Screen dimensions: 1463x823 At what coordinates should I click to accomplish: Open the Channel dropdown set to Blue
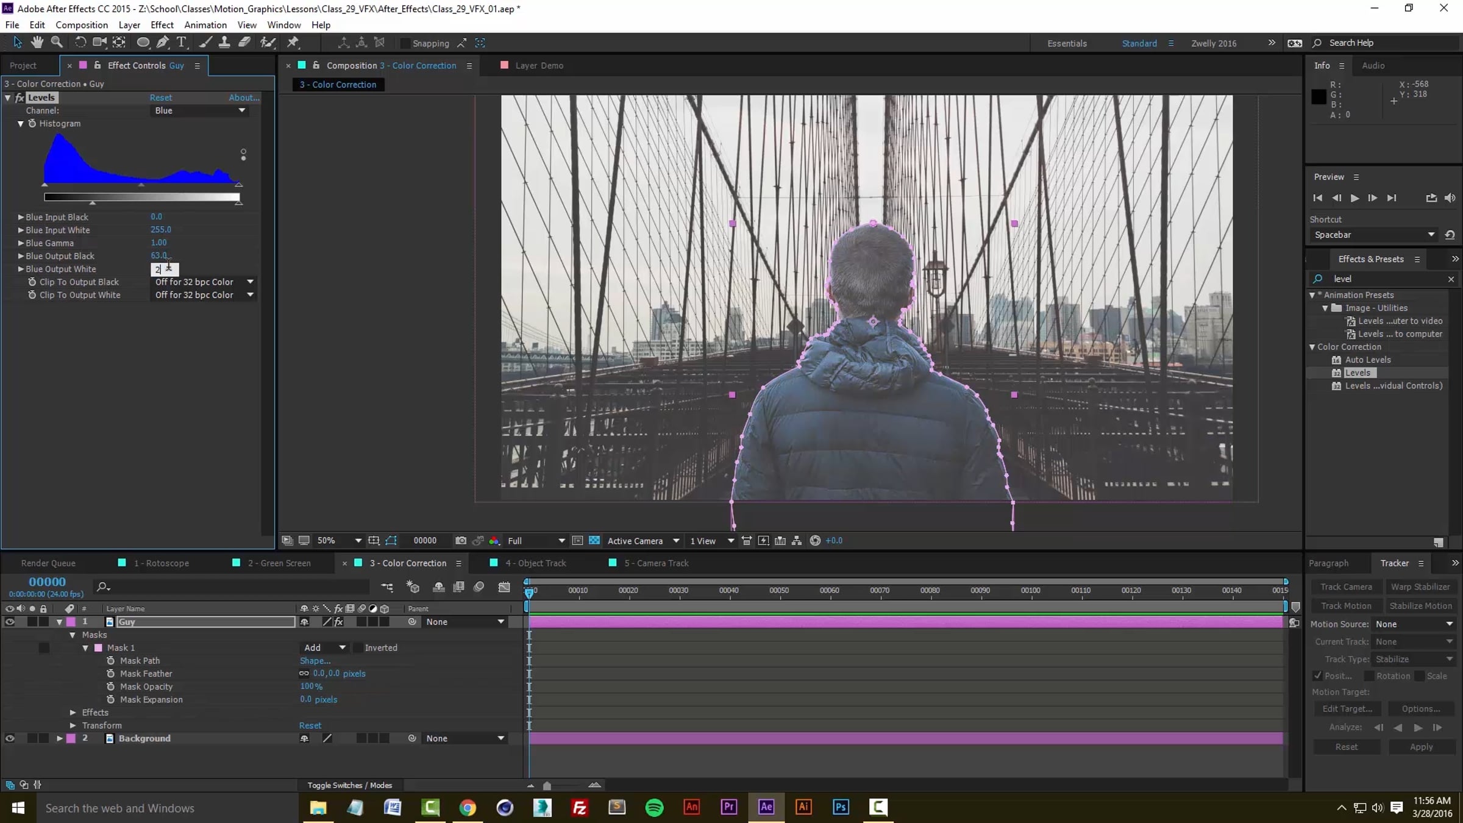(x=199, y=110)
